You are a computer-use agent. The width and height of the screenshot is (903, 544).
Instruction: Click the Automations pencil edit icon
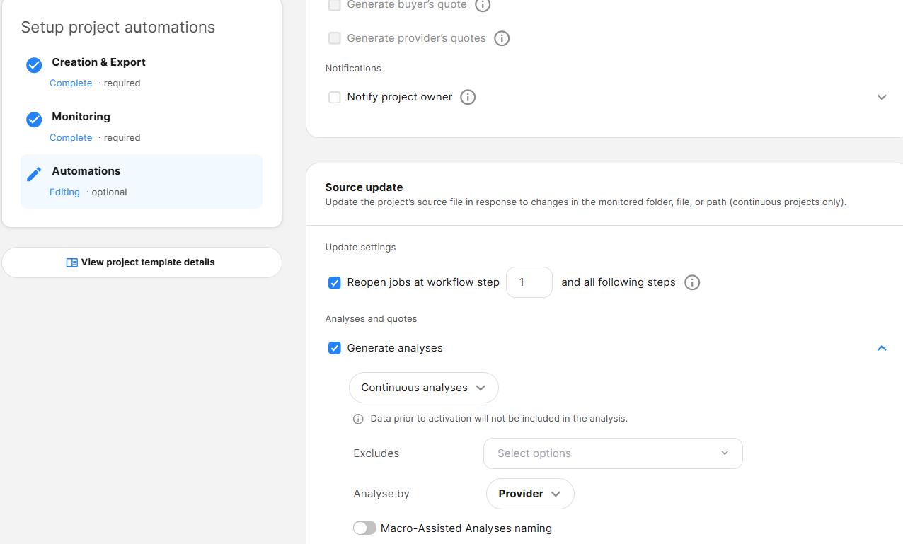(34, 174)
